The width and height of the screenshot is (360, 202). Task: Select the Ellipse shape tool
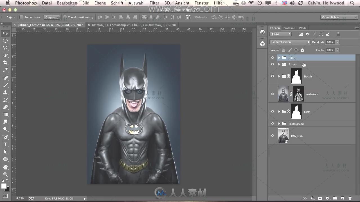pos(5,159)
